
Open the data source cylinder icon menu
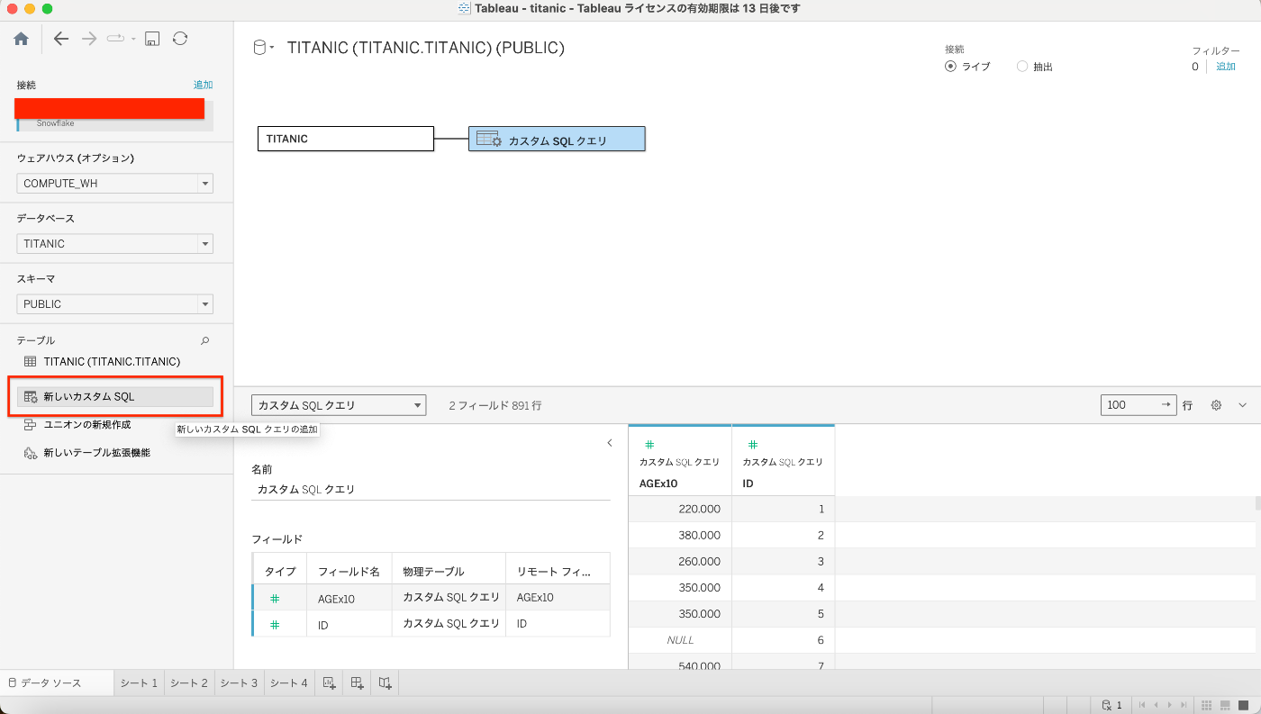259,49
